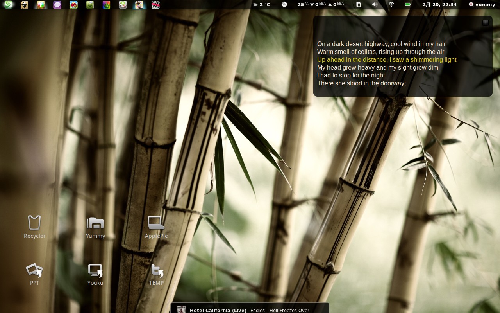The width and height of the screenshot is (500, 313).
Task: Click lyric 'There she stood in the doorway;'
Action: (x=362, y=83)
